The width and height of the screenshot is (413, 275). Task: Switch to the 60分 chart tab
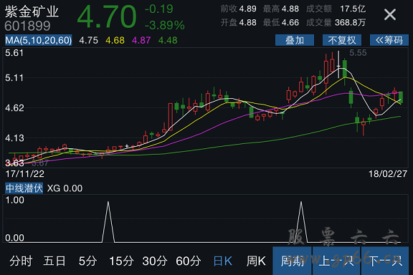point(188,261)
